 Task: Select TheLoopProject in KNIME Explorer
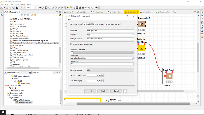coord(18,57)
